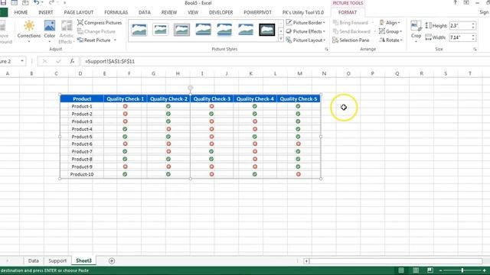Click the zoom slider handle

pyautogui.click(x=462, y=270)
